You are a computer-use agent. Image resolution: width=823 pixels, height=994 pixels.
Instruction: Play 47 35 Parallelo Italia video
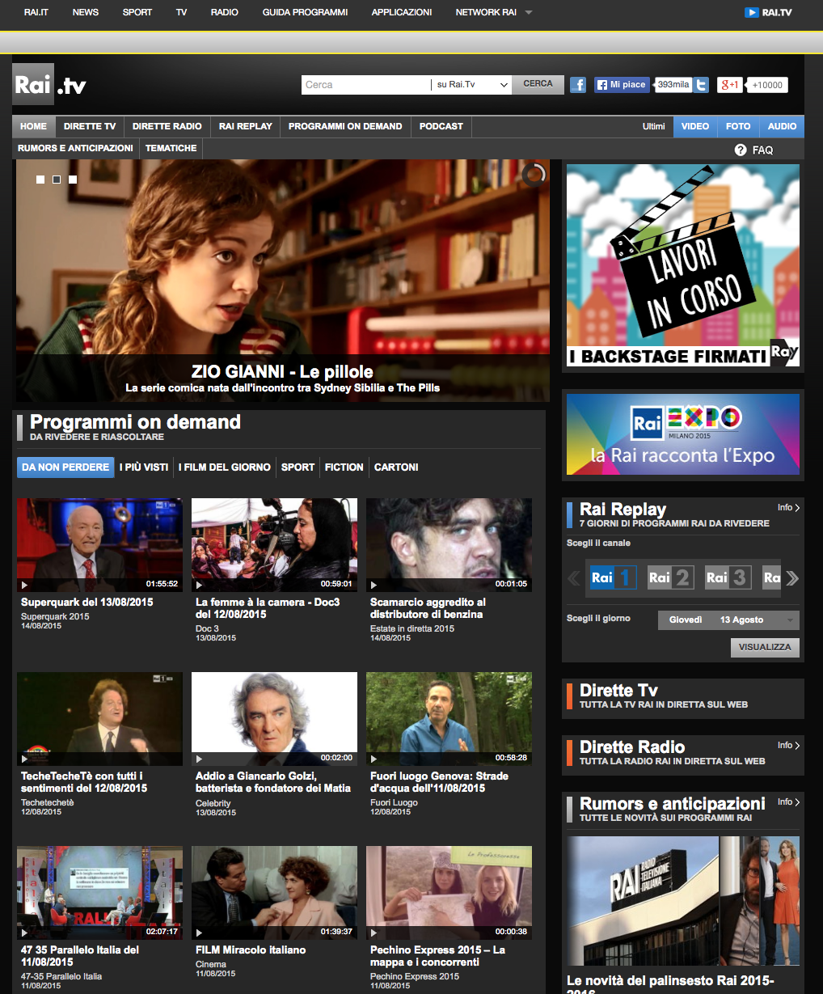pos(99,893)
